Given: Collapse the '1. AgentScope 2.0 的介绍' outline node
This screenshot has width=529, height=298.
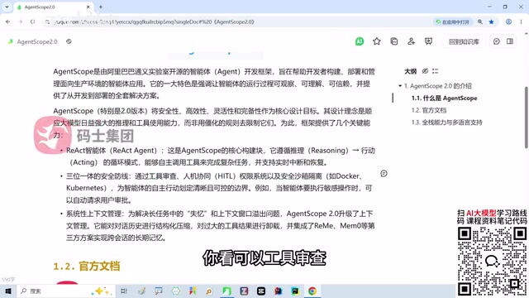Looking at the screenshot, I should [400, 86].
